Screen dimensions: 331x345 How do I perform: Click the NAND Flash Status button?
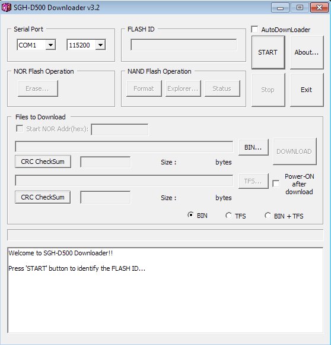pyautogui.click(x=222, y=88)
